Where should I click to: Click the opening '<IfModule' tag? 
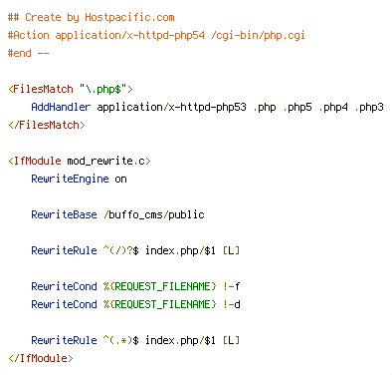tap(35, 161)
